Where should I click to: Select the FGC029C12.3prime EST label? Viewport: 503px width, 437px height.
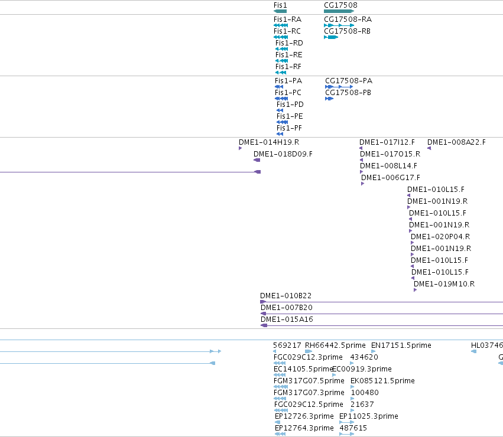click(308, 357)
